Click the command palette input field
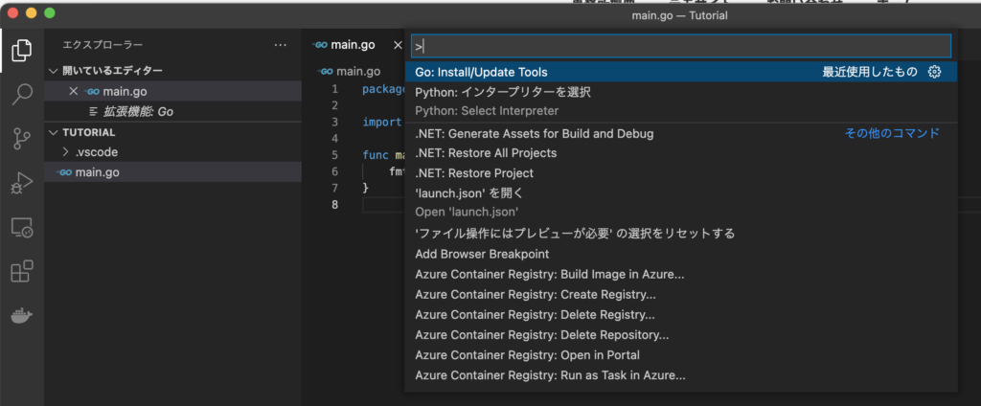Screen dimensions: 981x406 [x=681, y=46]
